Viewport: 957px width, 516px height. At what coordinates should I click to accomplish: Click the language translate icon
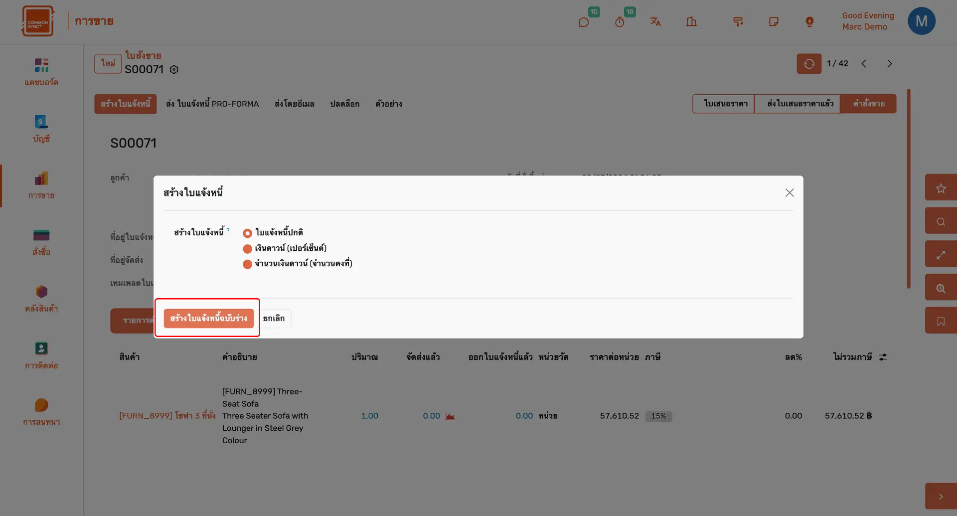coord(655,21)
